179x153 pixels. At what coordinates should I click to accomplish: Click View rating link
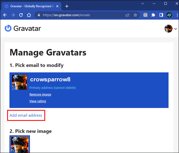[38, 101]
